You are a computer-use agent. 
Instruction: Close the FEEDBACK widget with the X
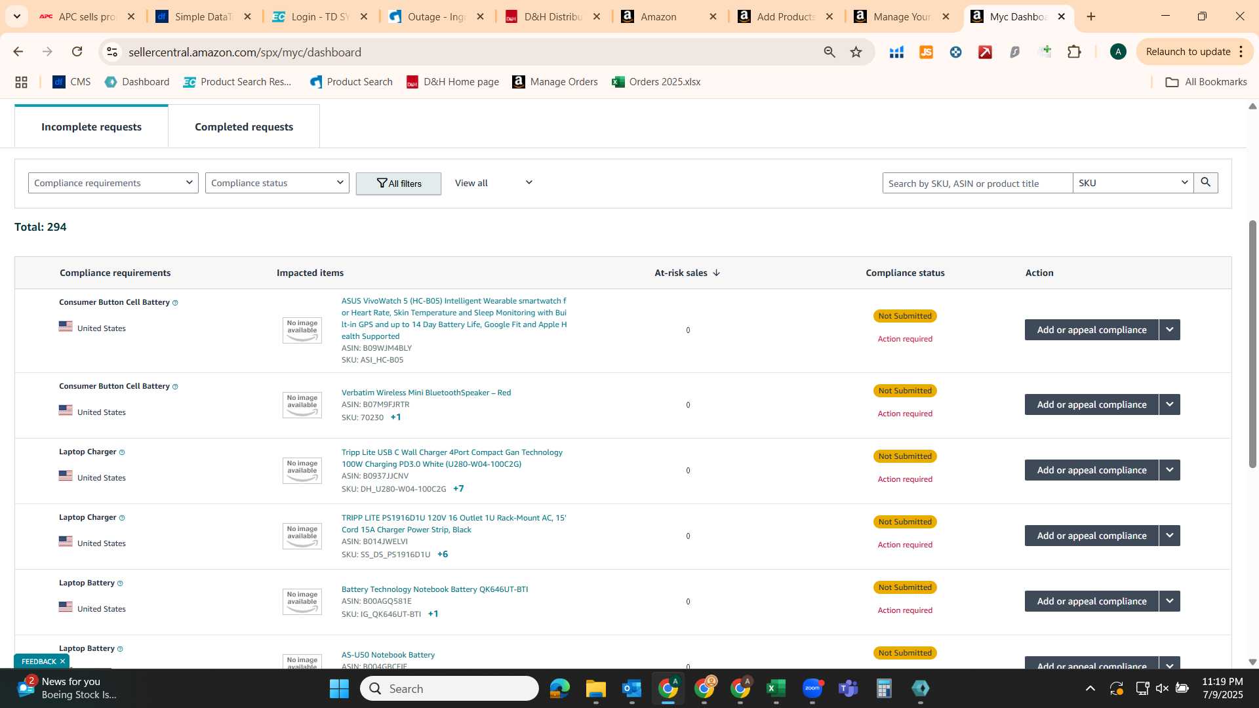[62, 661]
